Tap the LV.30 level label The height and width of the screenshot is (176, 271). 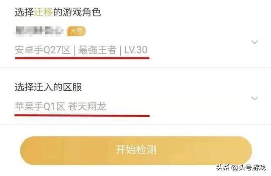click(x=136, y=50)
